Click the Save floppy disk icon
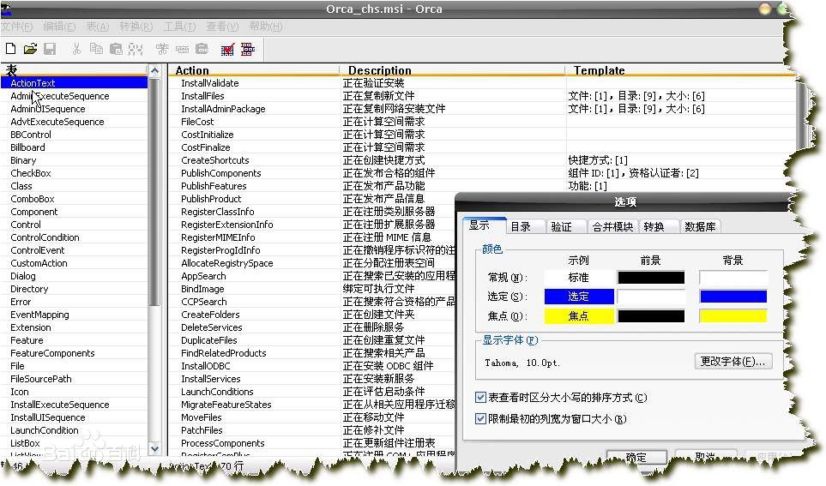Image resolution: width=826 pixels, height=486 pixels. tap(50, 49)
